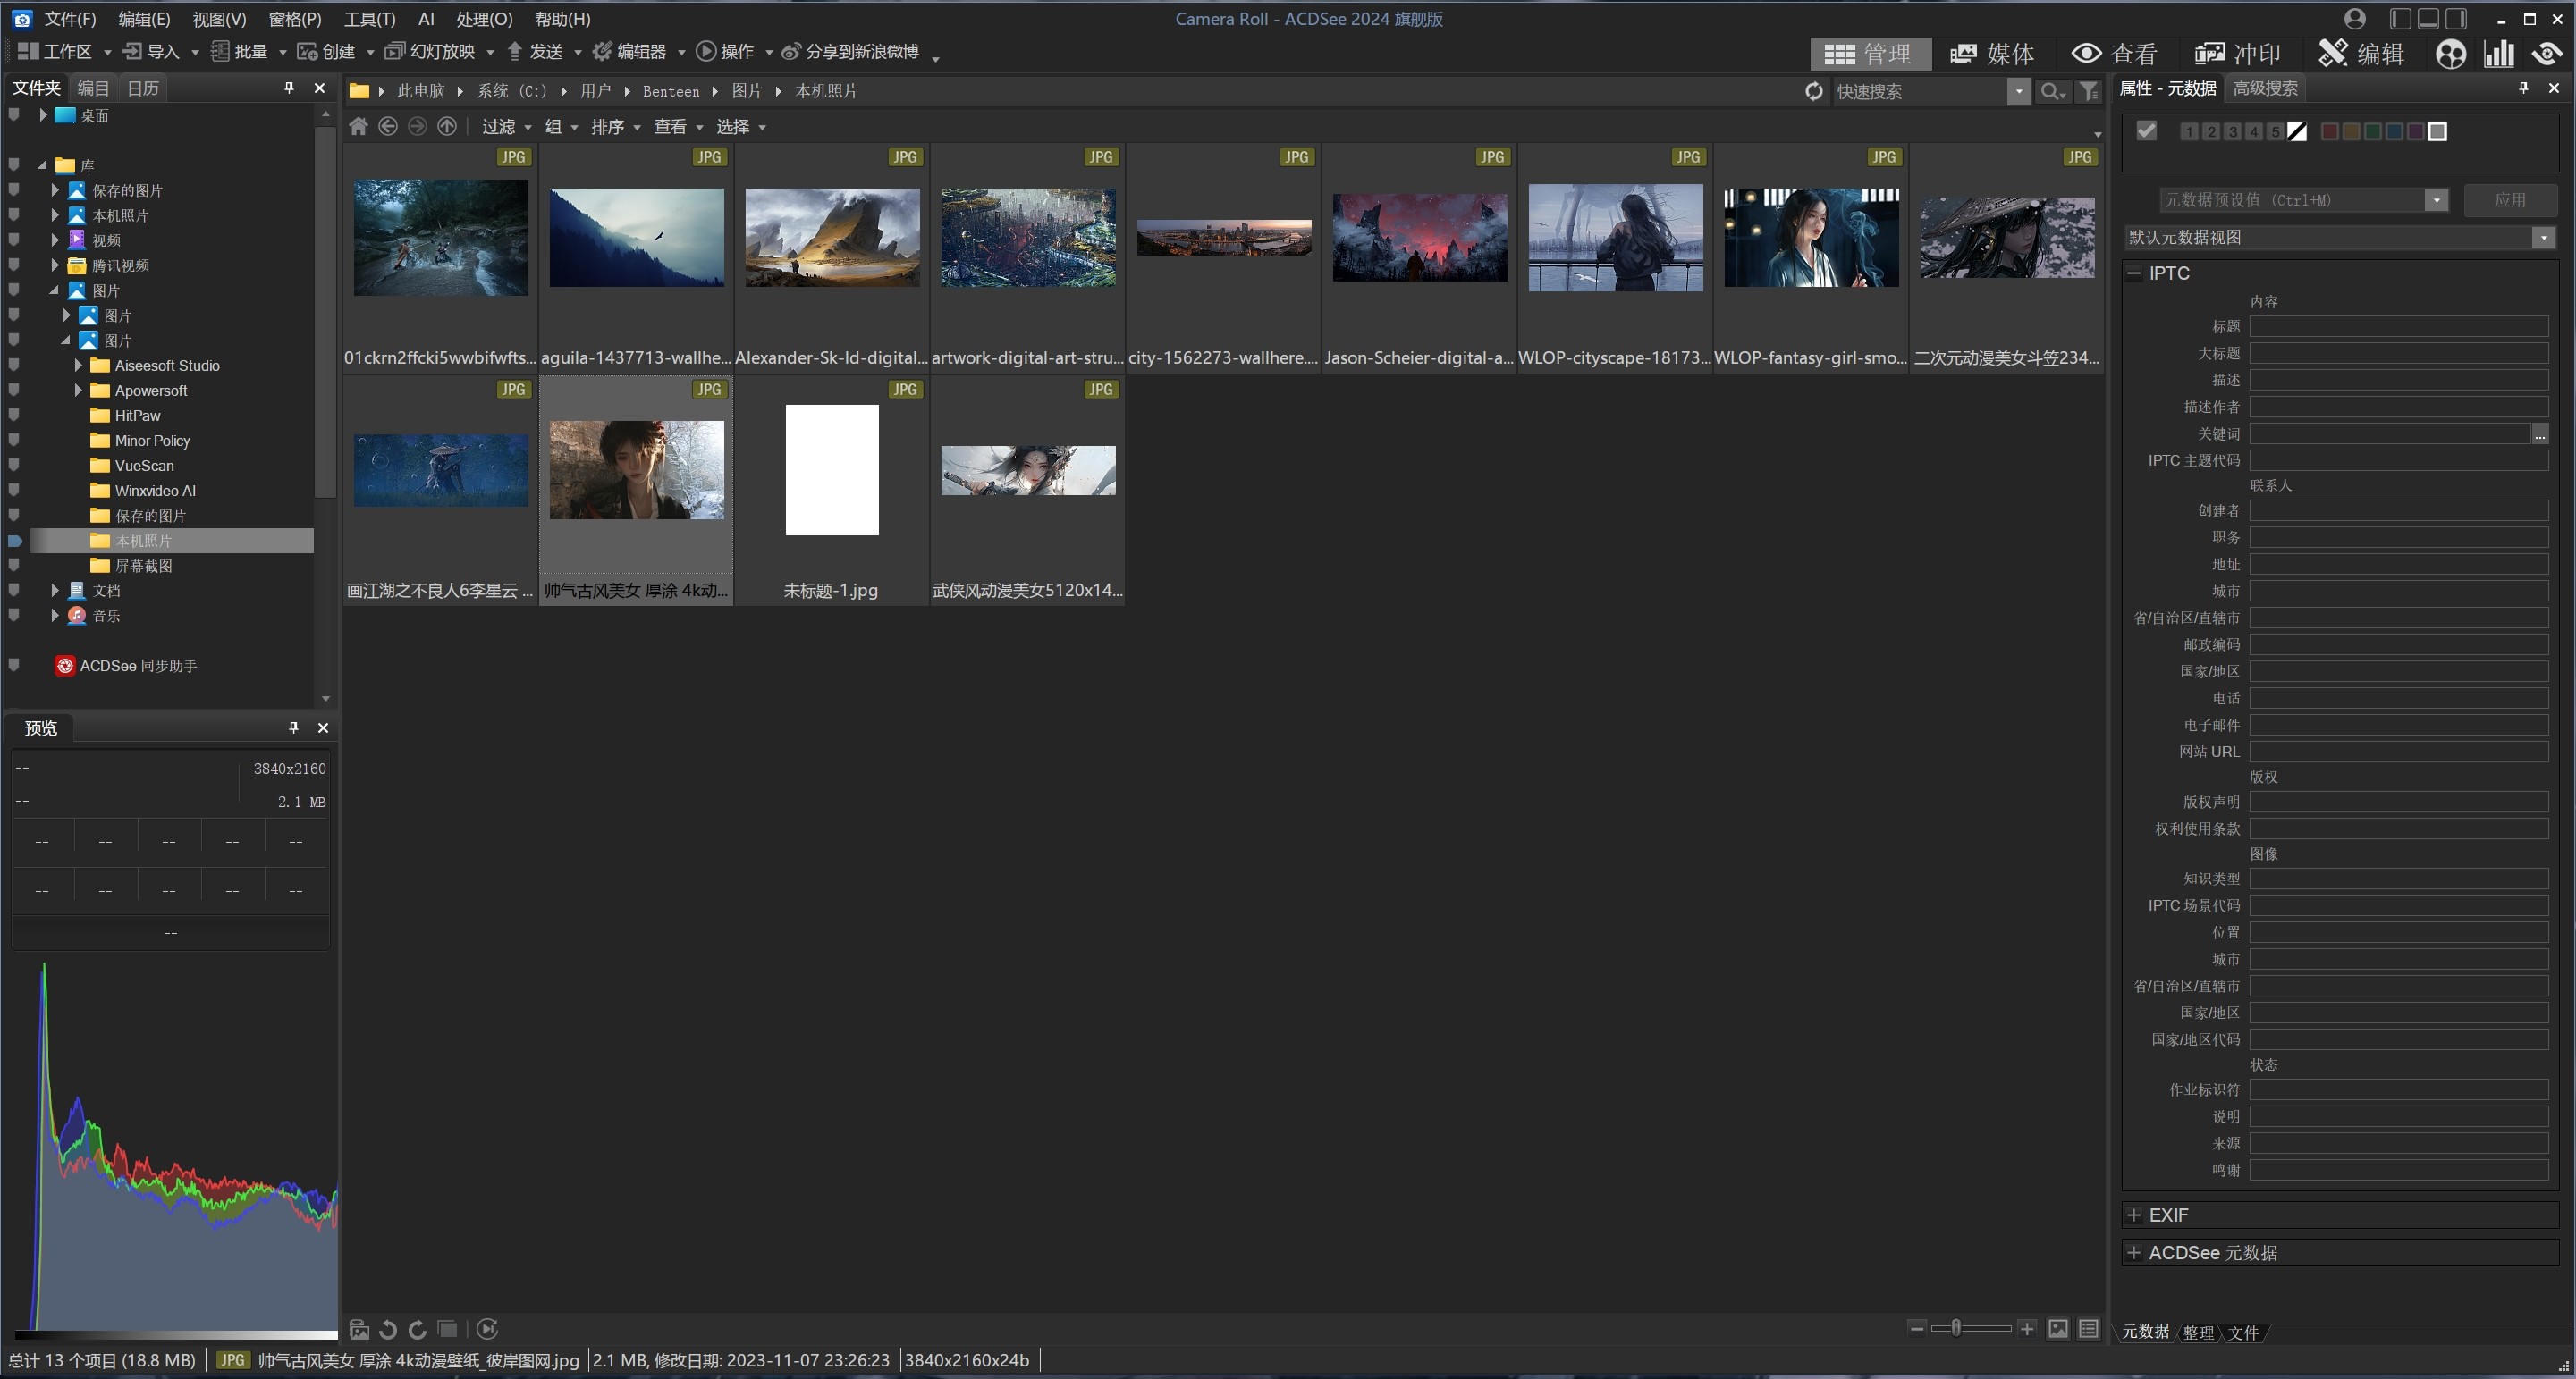Image resolution: width=2576 pixels, height=1379 pixels.
Task: Go up one folder level icon
Action: click(447, 126)
